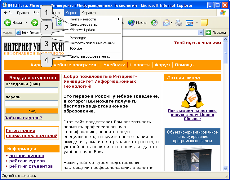Click the Сервис menu
The width and height of the screenshot is (230, 180).
72,13
